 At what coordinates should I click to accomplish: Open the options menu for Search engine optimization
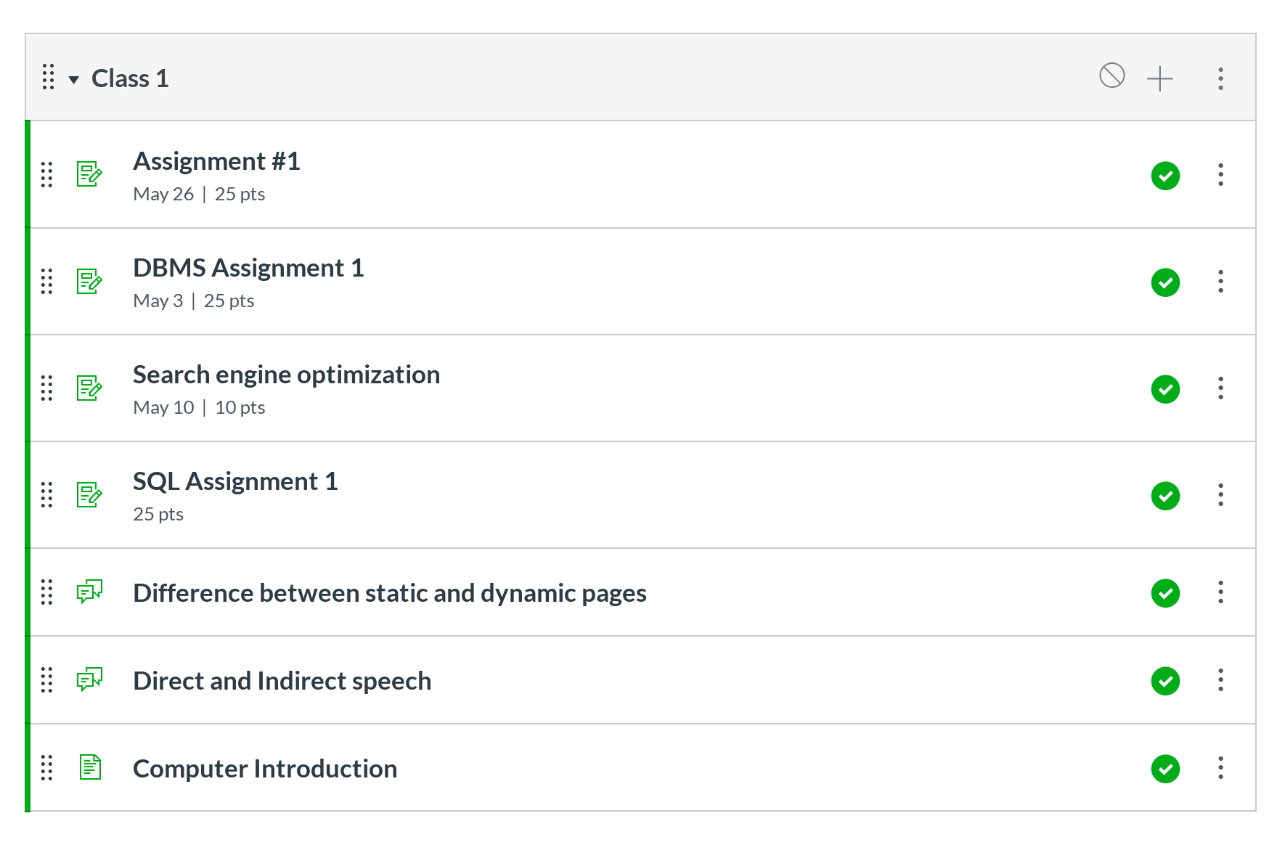coord(1220,388)
